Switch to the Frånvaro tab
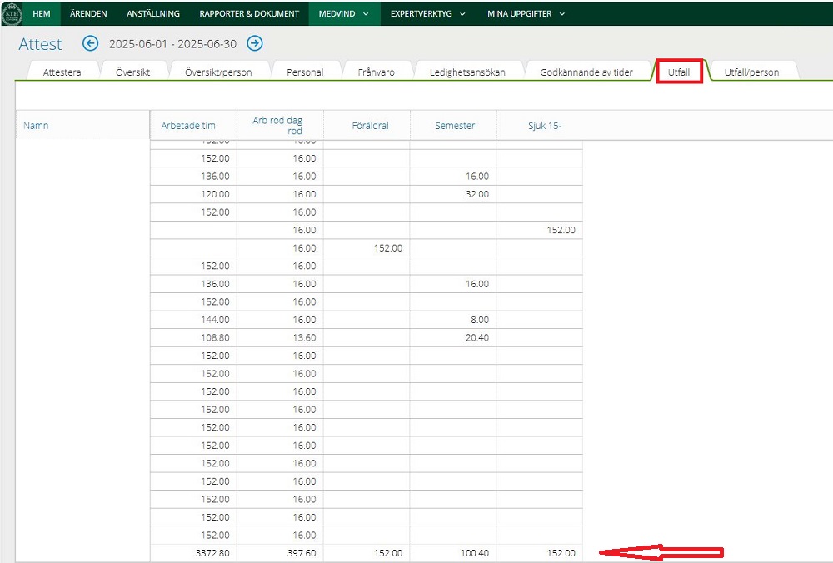The height and width of the screenshot is (563, 833). point(377,72)
